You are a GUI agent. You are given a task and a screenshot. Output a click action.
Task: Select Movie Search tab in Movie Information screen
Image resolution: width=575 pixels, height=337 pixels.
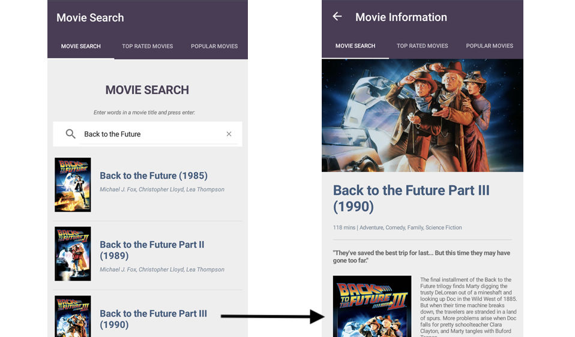tap(355, 46)
